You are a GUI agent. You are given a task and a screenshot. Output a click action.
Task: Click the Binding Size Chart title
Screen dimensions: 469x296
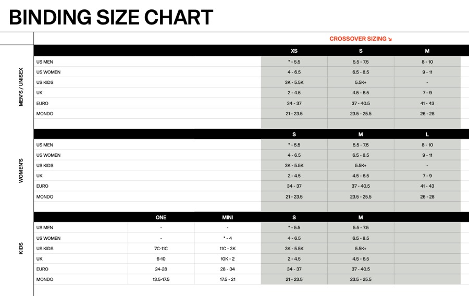(111, 17)
